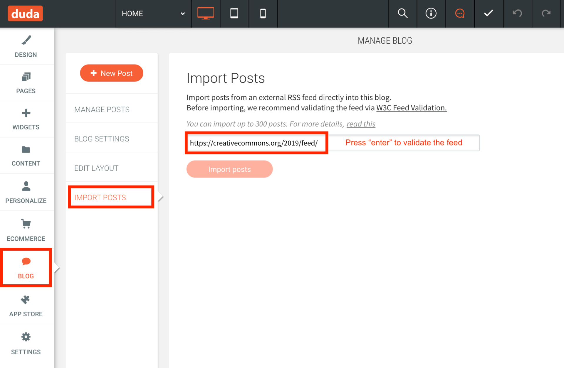Select Edit Layout
Screen dimensions: 564x368
[x=112, y=168]
